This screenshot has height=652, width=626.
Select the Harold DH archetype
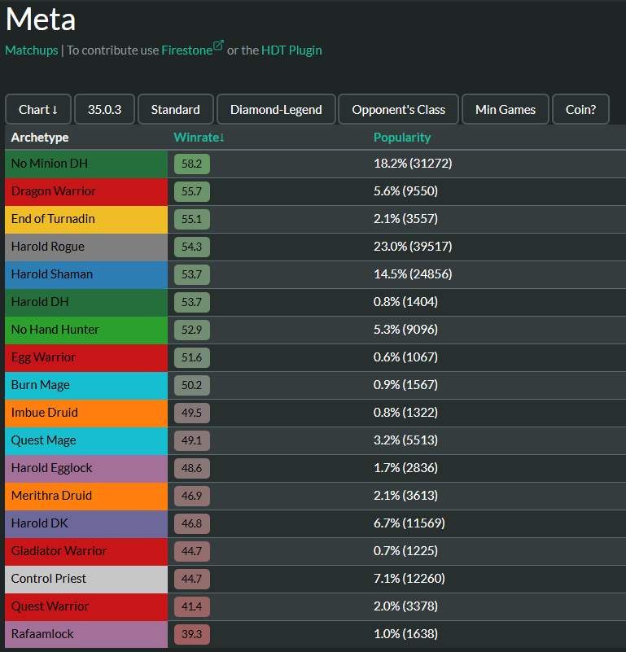86,302
